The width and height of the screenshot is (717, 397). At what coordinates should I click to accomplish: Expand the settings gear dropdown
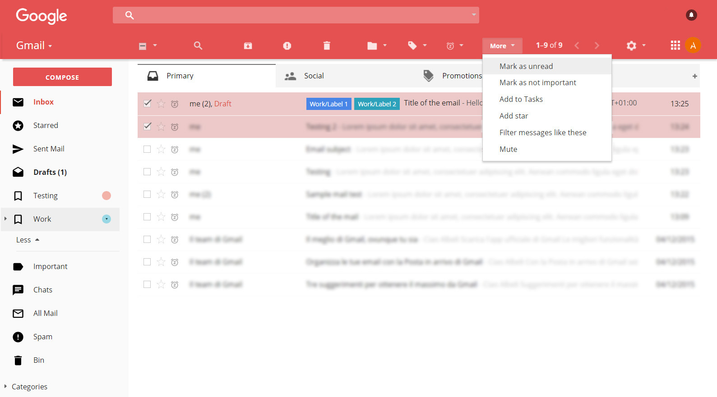[x=636, y=46]
